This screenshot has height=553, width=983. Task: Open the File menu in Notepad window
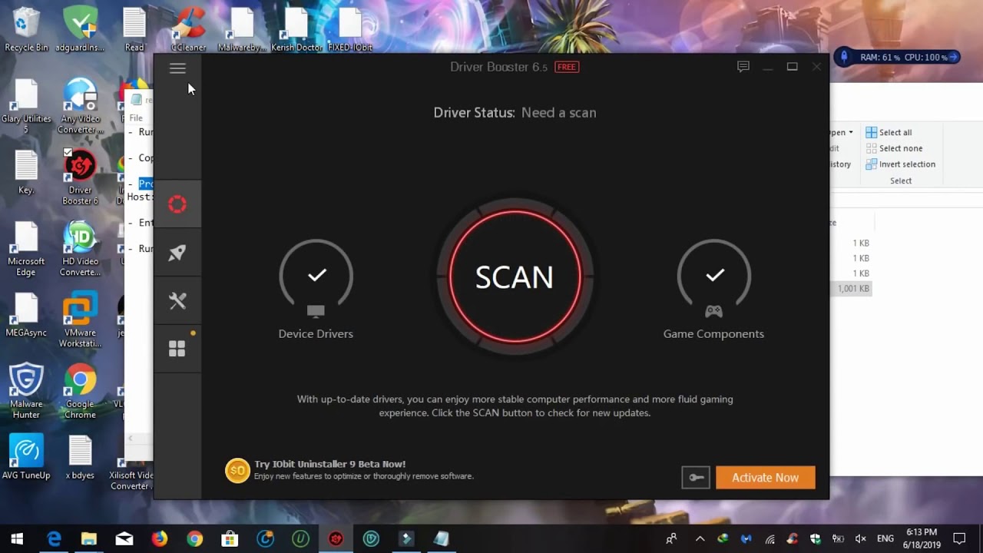(136, 118)
